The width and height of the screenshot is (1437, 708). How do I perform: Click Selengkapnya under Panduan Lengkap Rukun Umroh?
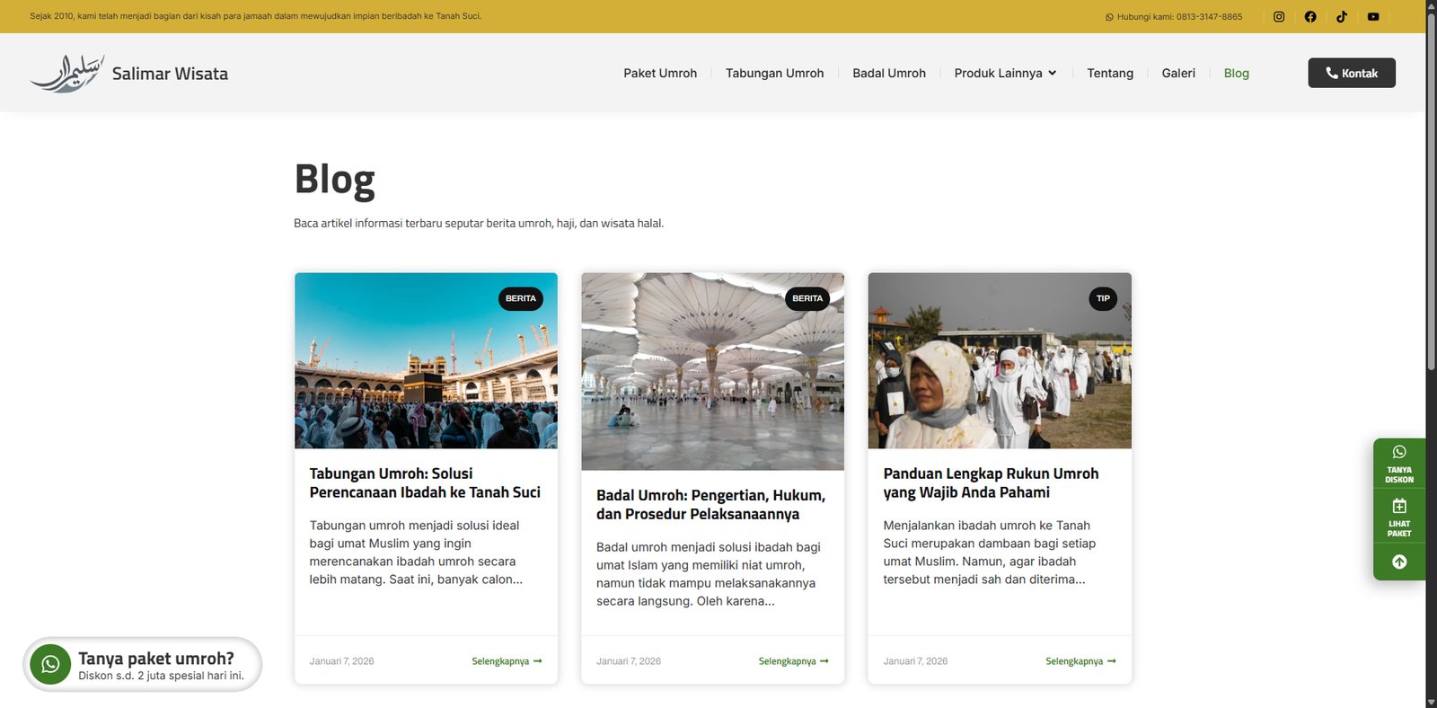1080,661
